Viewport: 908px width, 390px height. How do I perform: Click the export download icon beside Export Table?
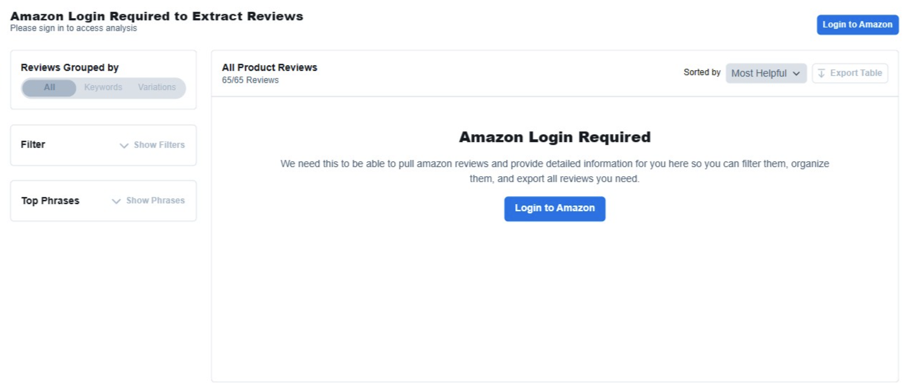coord(821,73)
